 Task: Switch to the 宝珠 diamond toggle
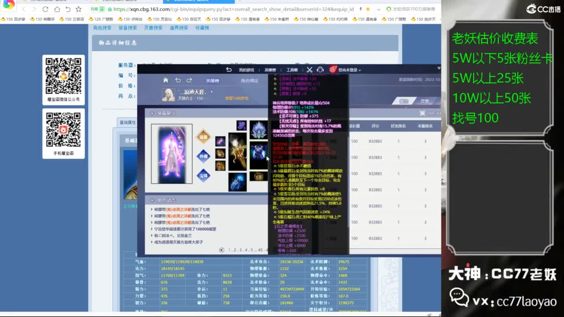click(203, 176)
